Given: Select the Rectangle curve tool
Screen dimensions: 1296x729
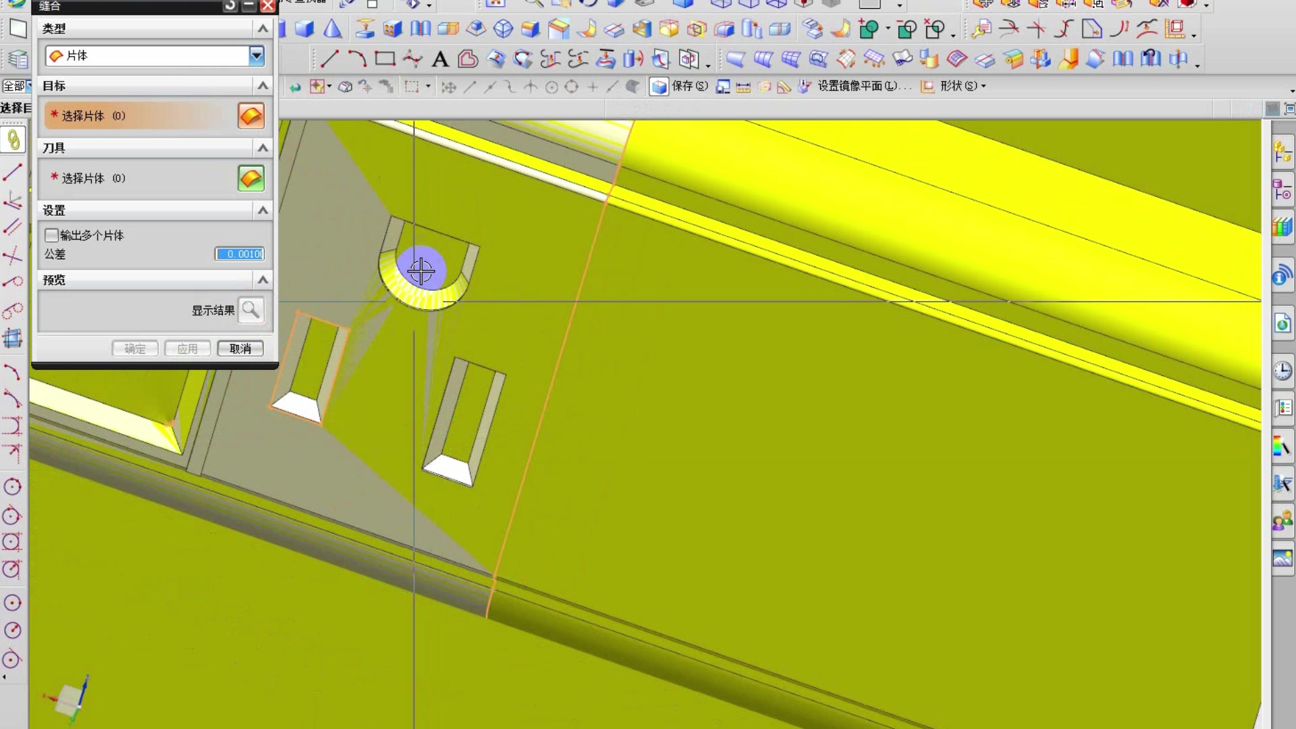Looking at the screenshot, I should click(385, 59).
